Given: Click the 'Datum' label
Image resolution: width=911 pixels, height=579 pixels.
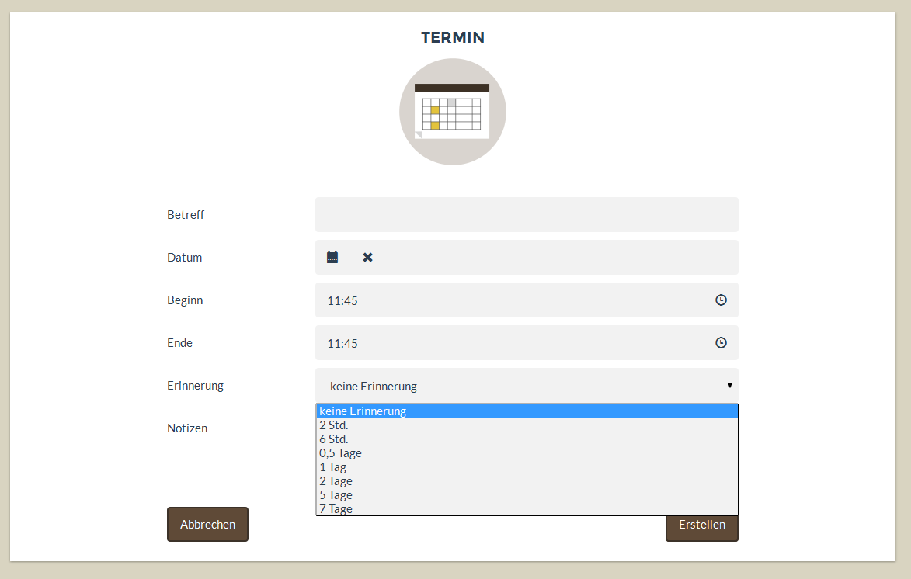Looking at the screenshot, I should coord(184,257).
